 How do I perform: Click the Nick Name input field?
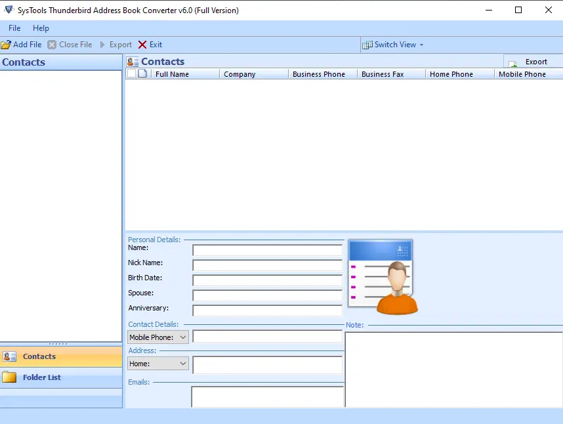[x=268, y=265]
